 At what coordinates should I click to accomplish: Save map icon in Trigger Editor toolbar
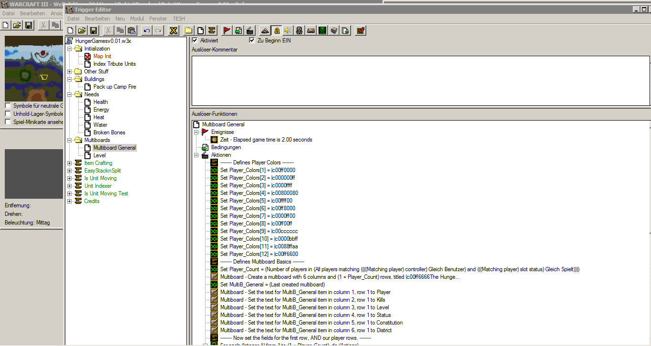[93, 31]
